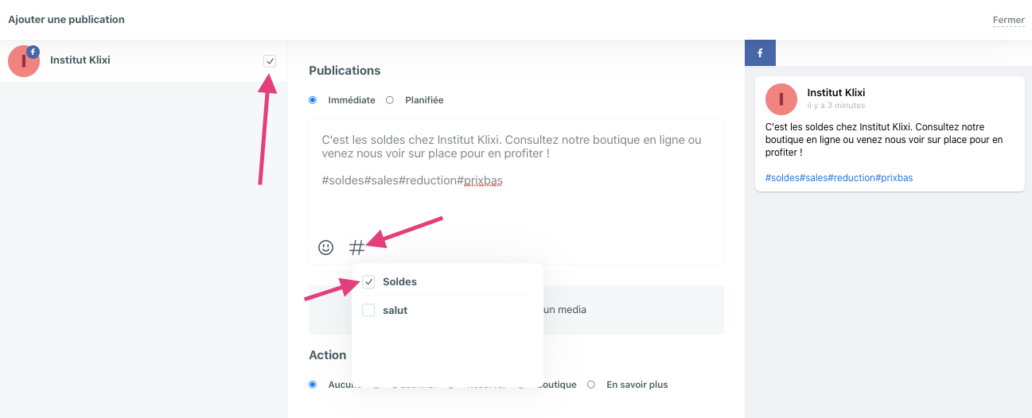The image size is (1032, 418).
Task: Uncheck the Institut Klixi account checkbox
Action: [x=270, y=61]
